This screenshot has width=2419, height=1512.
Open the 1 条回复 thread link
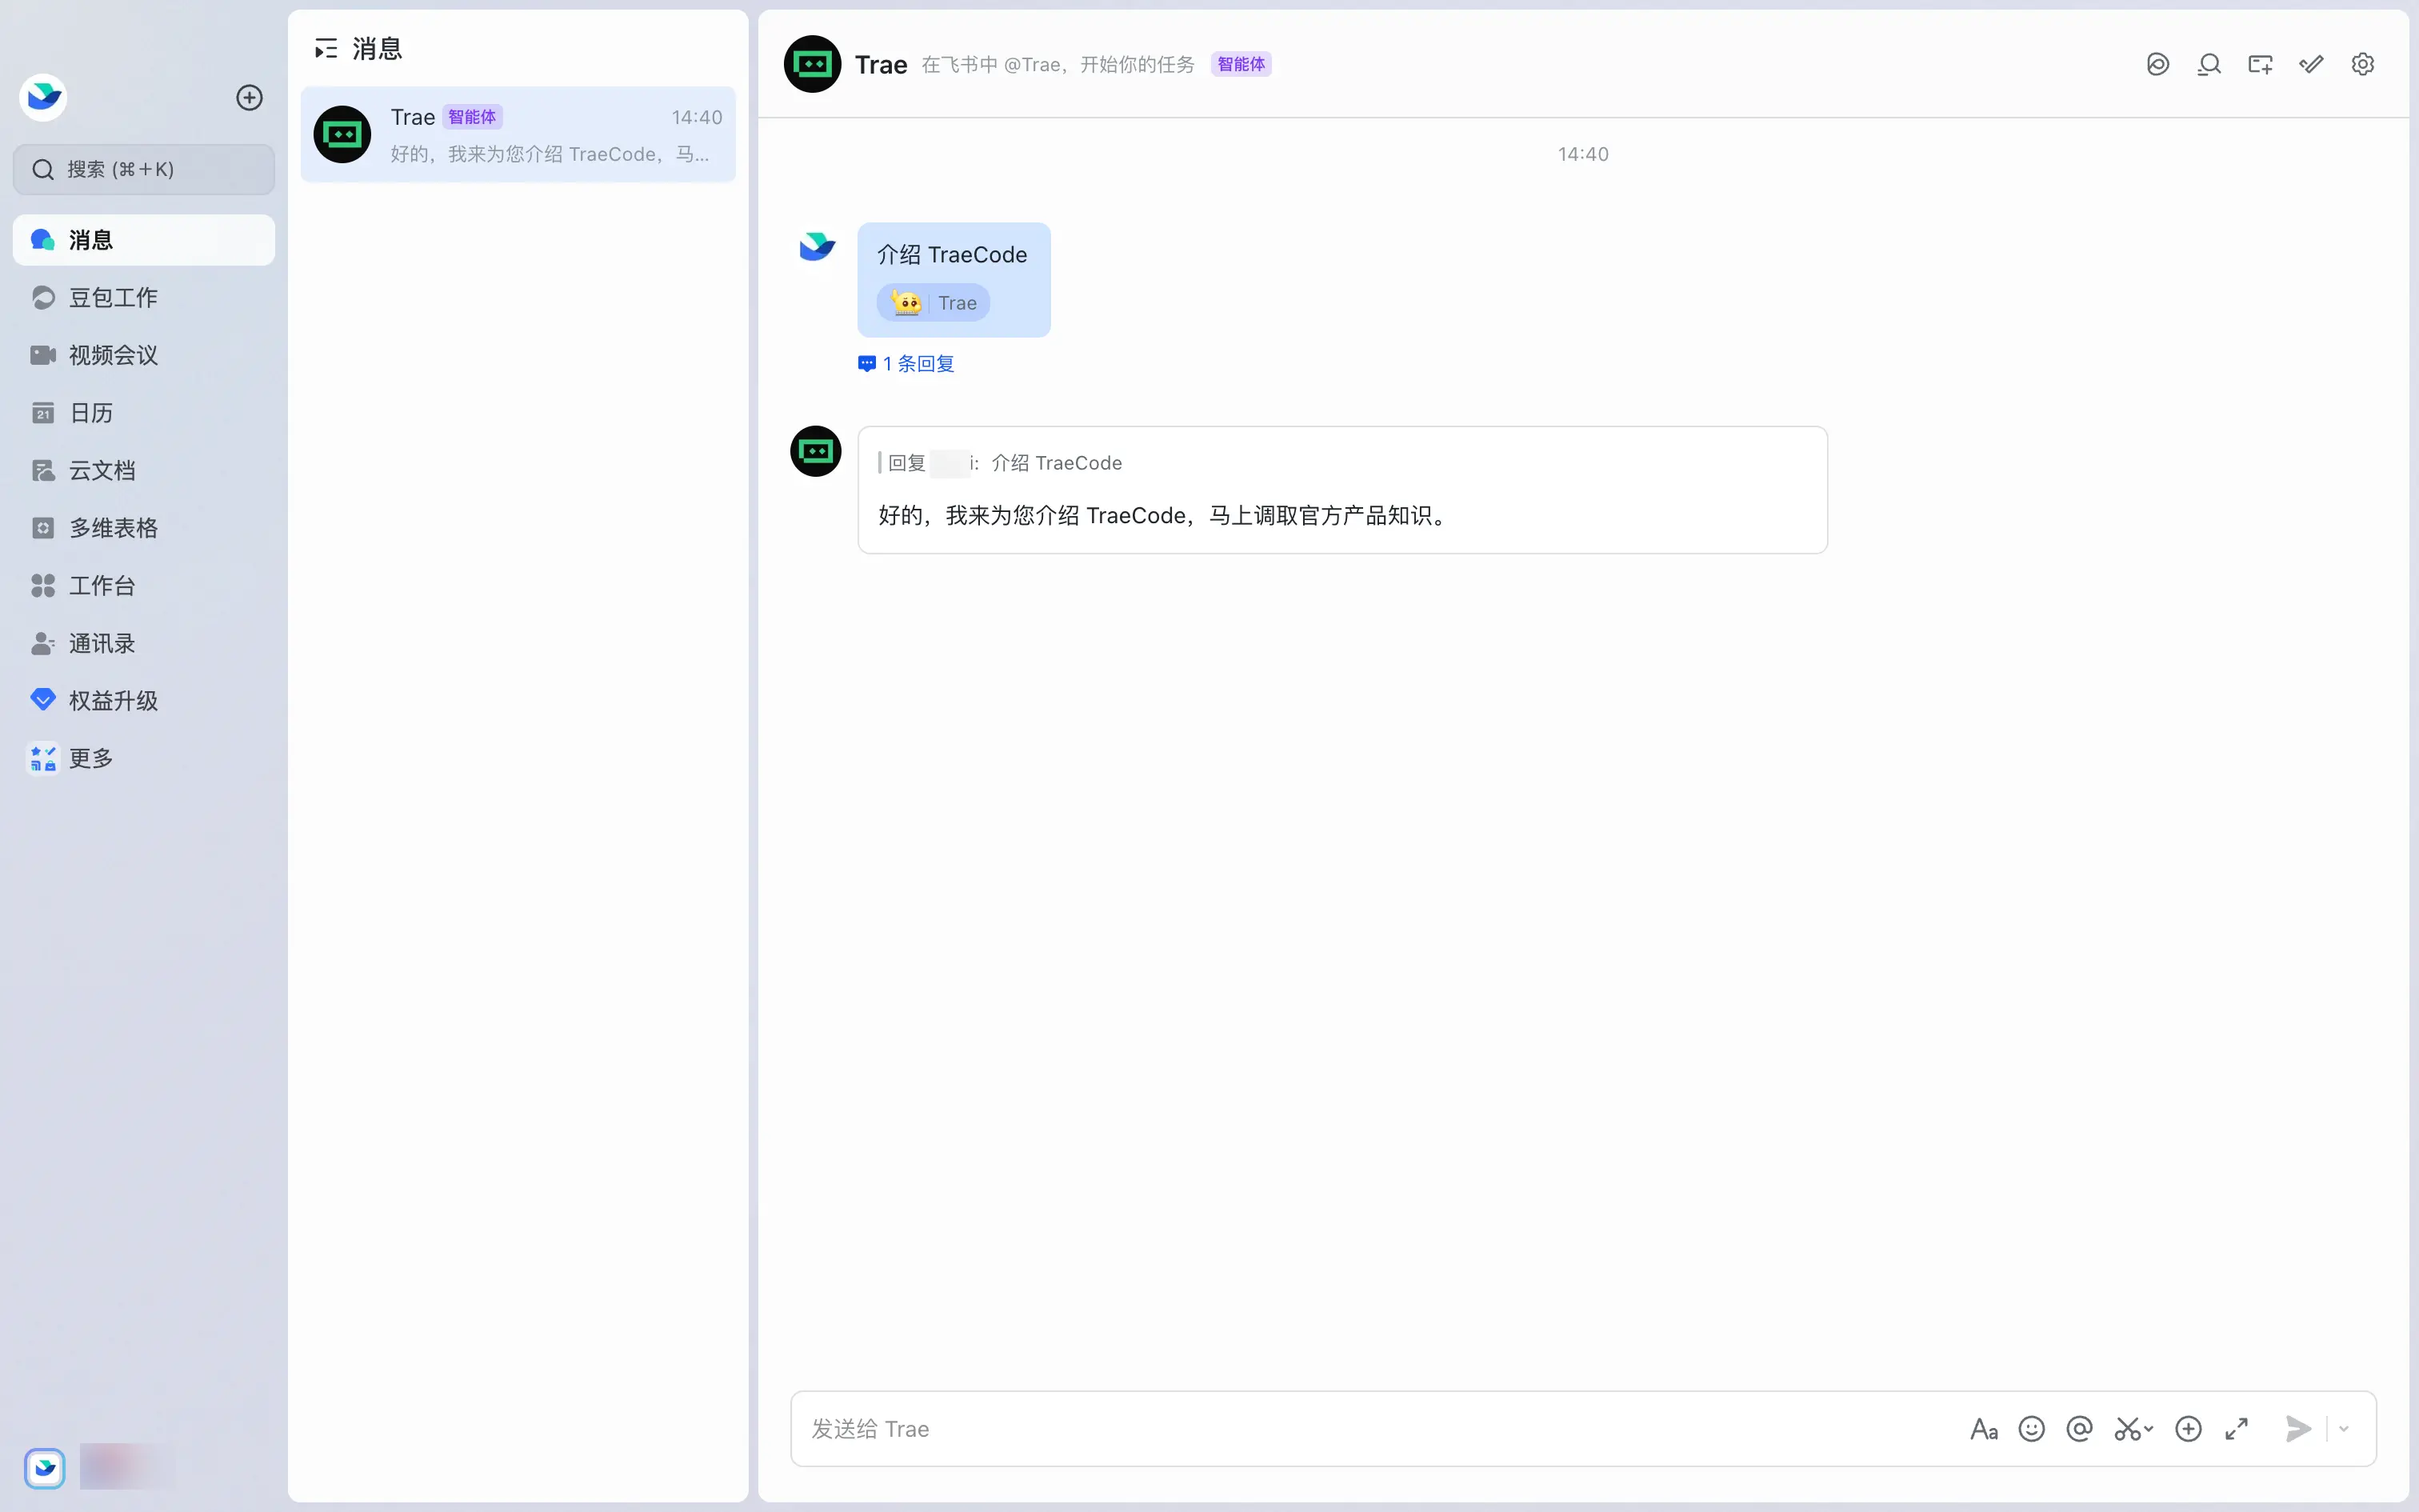coord(906,364)
